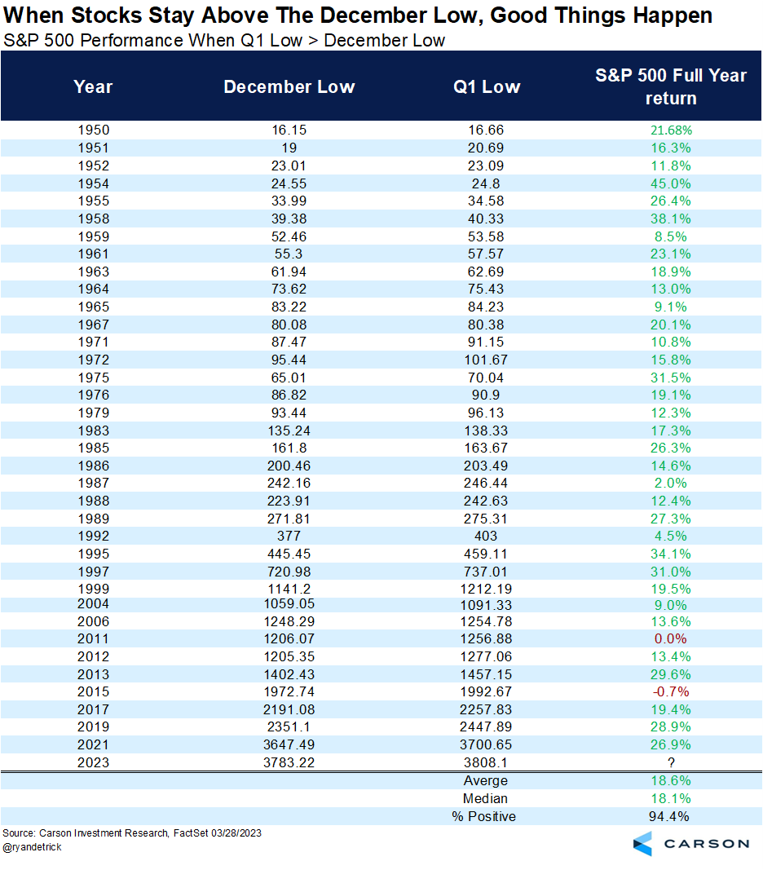Click the Carson logo icon
Image resolution: width=763 pixels, height=870 pixels.
[642, 843]
